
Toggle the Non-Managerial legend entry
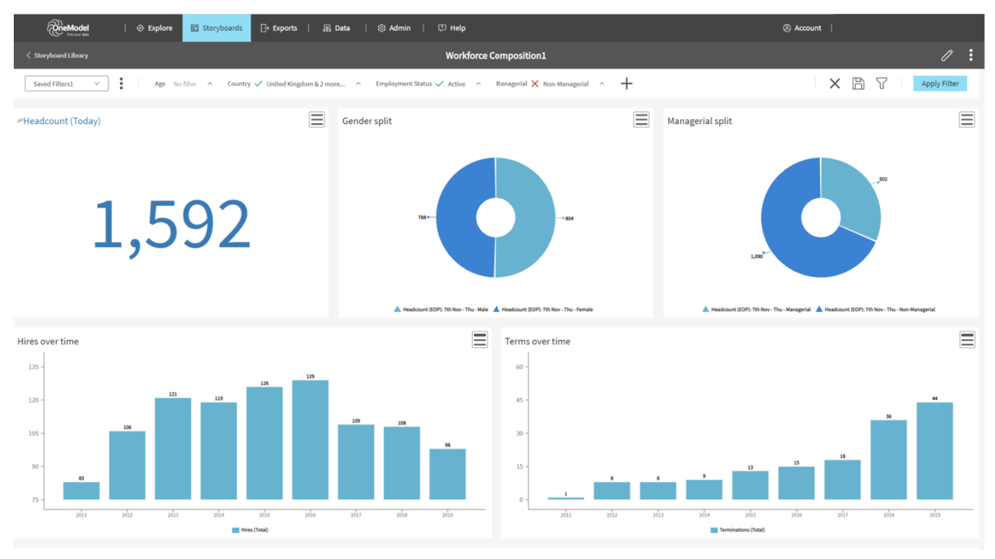[x=876, y=310]
